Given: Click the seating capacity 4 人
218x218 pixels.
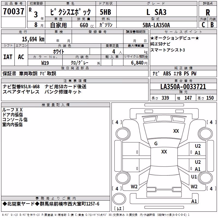Looking at the screenshot, I should pos(117,52).
